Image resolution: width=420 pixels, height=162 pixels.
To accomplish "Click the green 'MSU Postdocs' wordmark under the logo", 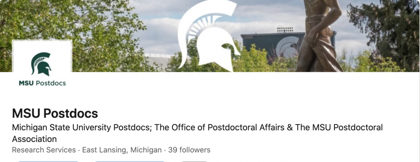I will pyautogui.click(x=42, y=83).
